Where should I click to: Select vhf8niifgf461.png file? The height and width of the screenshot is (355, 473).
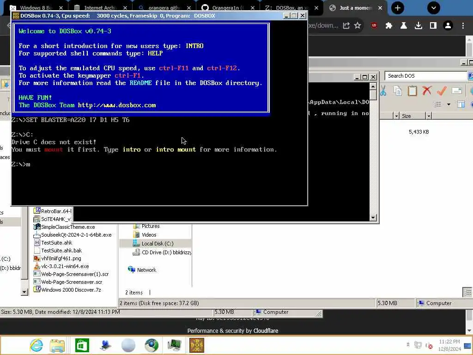(57, 258)
